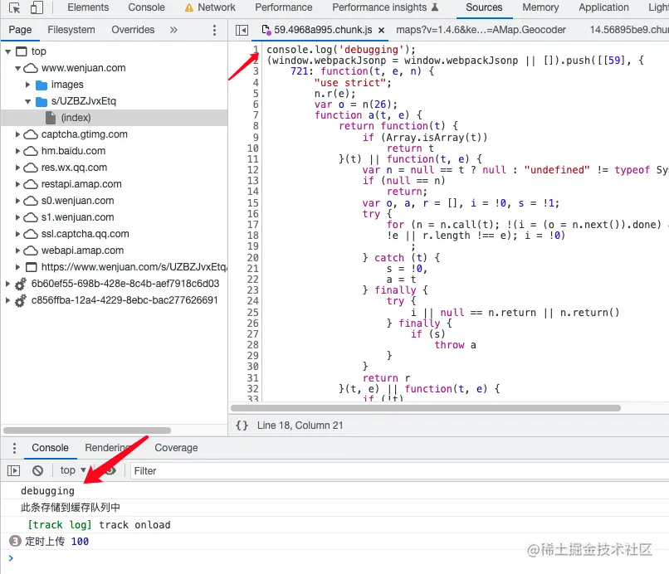Click the blue 100 count link
The height and width of the screenshot is (574, 669).
coord(80,541)
